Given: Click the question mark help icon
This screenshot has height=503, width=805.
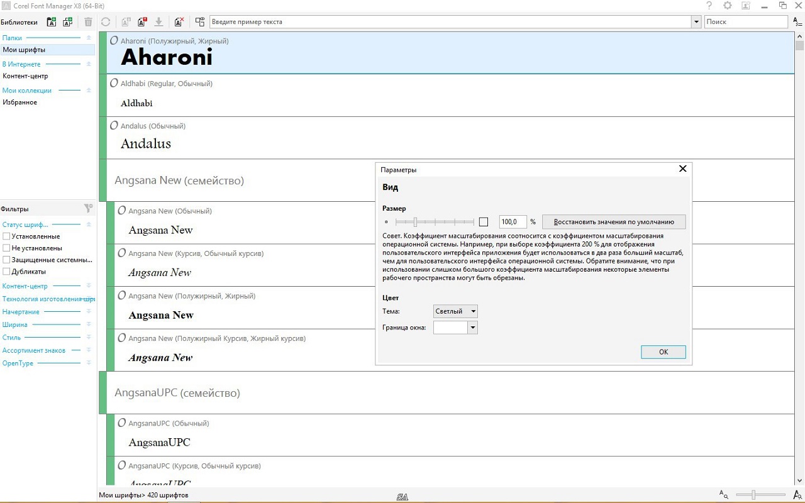Looking at the screenshot, I should (709, 6).
